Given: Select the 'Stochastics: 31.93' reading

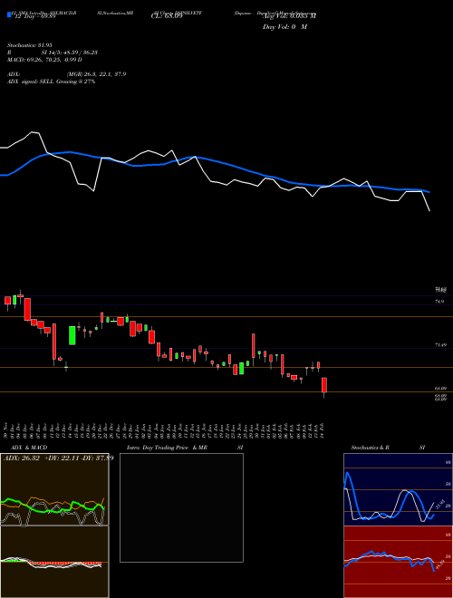Looking at the screenshot, I should click(x=29, y=45).
